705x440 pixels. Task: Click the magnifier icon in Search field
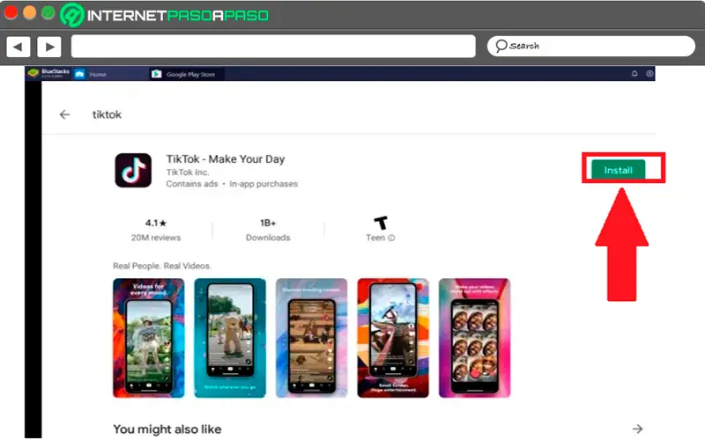tap(501, 46)
